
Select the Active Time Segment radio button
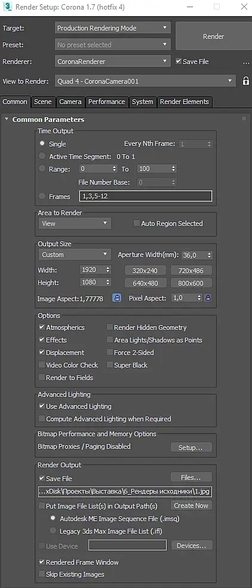(42, 156)
